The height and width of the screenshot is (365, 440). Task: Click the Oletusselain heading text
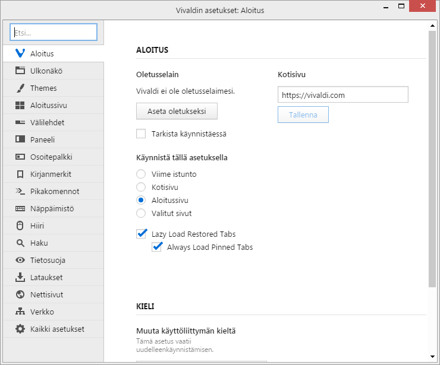coord(158,75)
